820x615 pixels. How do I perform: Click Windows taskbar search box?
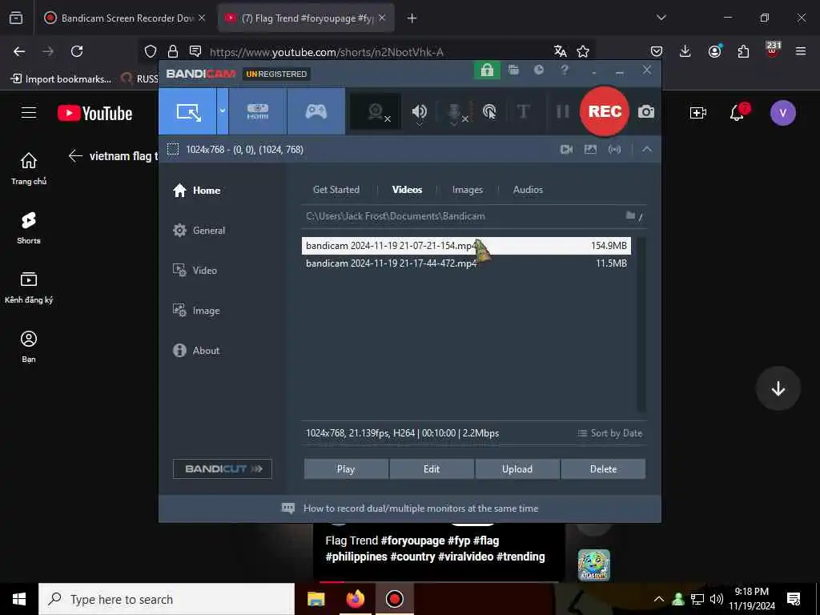coord(167,599)
